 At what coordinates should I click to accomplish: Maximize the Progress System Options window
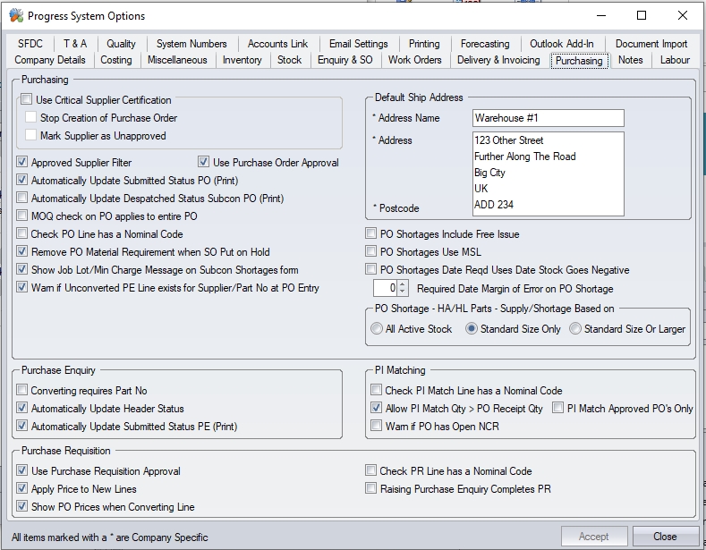642,16
